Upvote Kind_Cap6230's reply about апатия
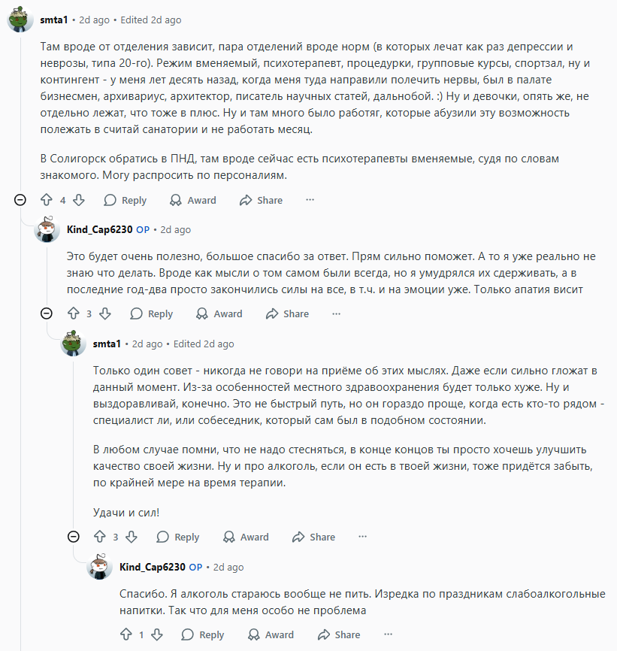This screenshot has height=651, width=617. 74,313
